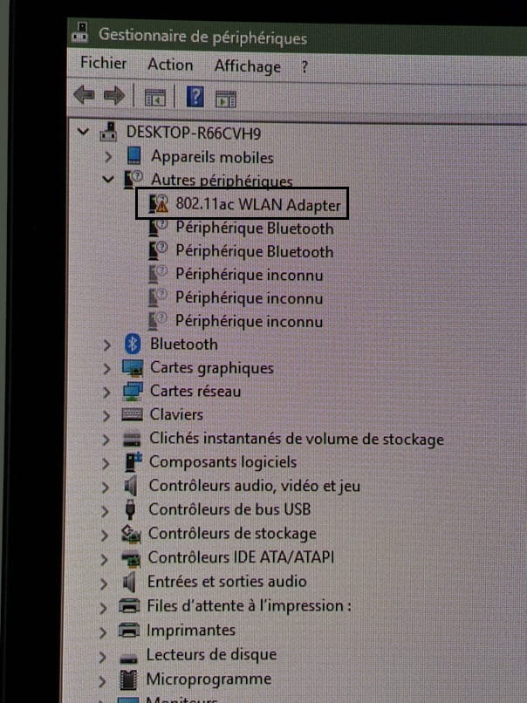This screenshot has height=703, width=527.
Task: Click the Files d'attente printer icon
Action: coord(129,606)
